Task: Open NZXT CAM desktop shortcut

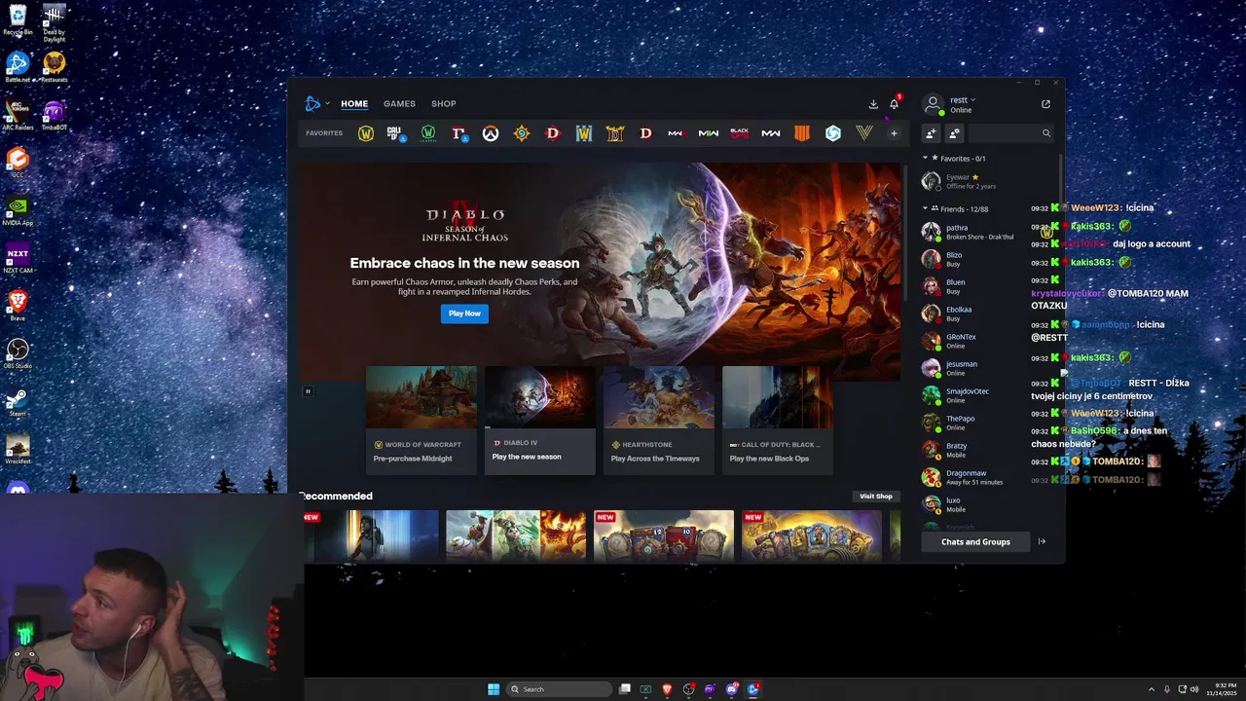Action: [x=18, y=258]
